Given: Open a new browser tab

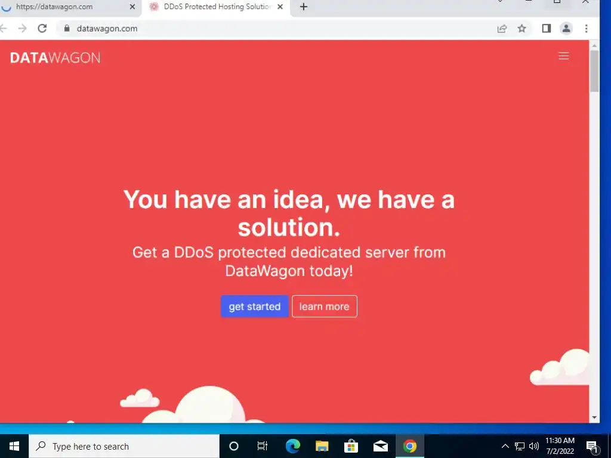Looking at the screenshot, I should [304, 7].
